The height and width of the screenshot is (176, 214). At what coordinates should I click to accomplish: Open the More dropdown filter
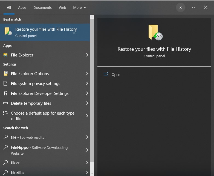pyautogui.click(x=80, y=7)
